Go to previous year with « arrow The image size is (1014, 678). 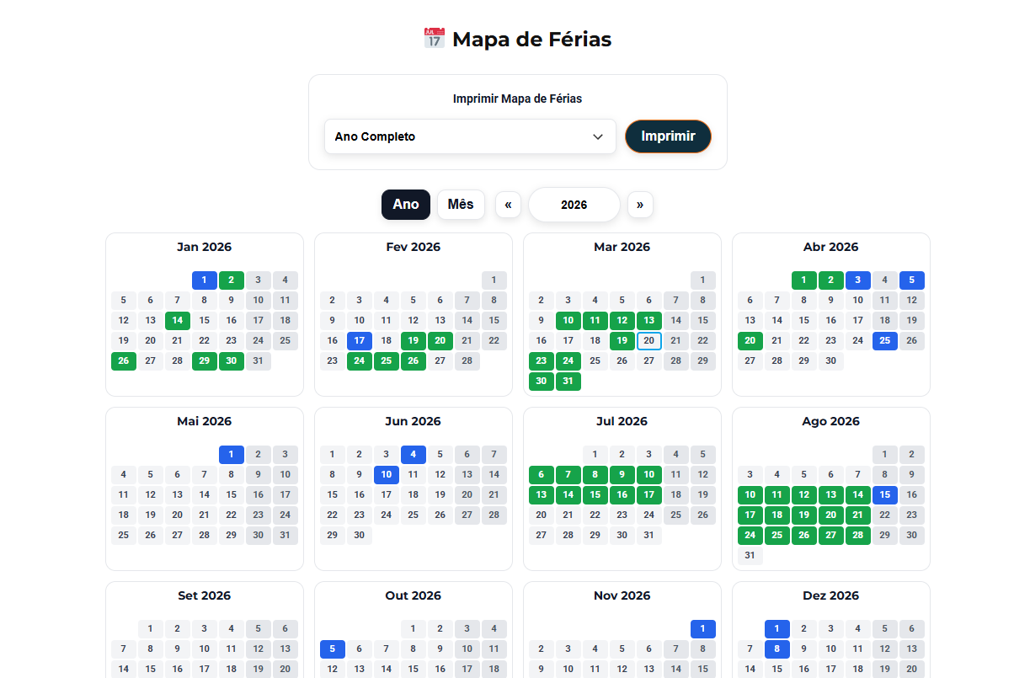508,205
